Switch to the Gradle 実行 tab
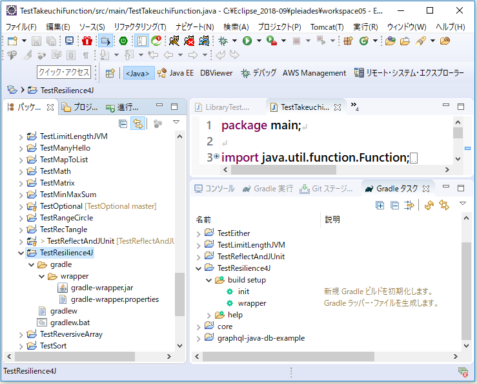Screen dimensions: 477x384 click(268, 189)
